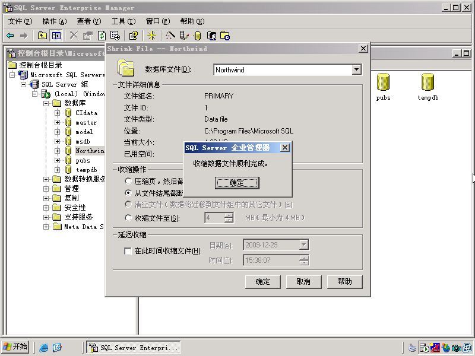Viewport: 475px width, 356px height.
Task: Select the 控制台根目录 root tree item
Action: [40, 65]
